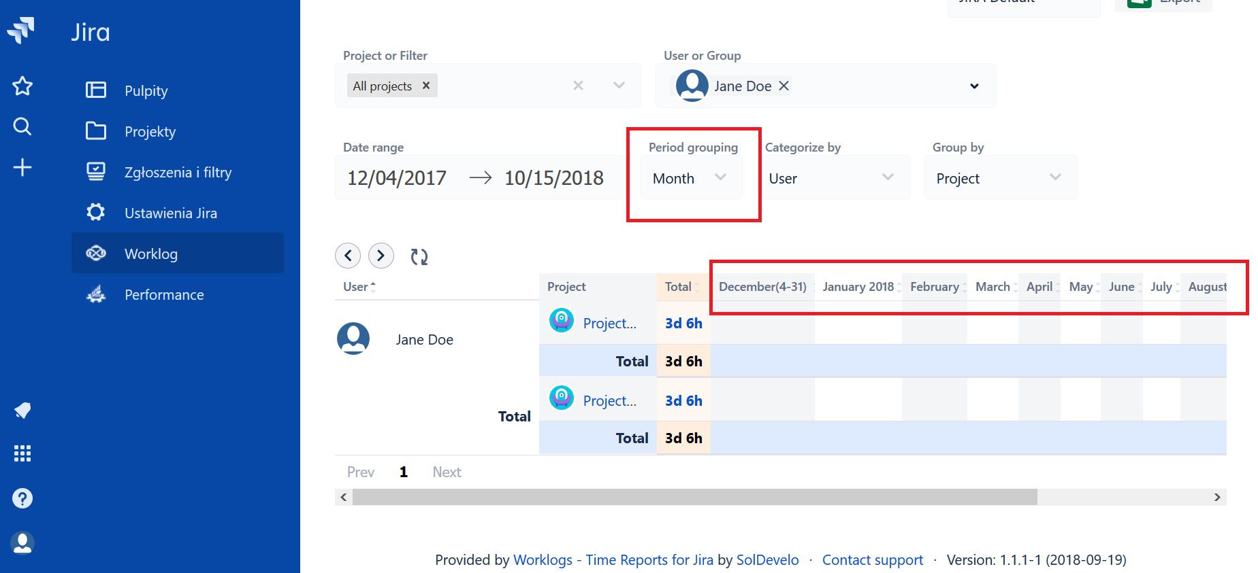Go to next period arrow

click(381, 256)
